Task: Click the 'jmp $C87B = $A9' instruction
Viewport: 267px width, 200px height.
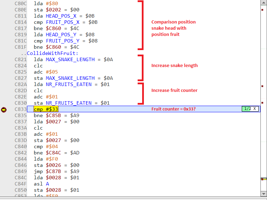Action: (x=56, y=171)
